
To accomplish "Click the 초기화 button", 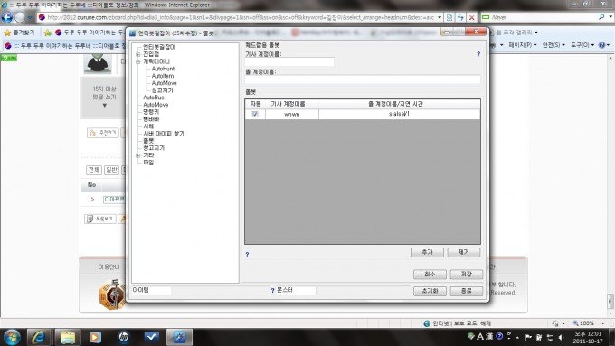I will pyautogui.click(x=430, y=291).
